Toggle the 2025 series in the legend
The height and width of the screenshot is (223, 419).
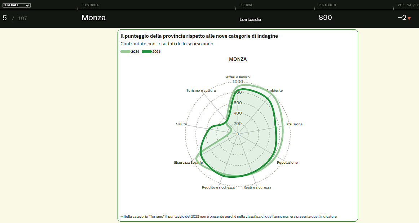151,52
